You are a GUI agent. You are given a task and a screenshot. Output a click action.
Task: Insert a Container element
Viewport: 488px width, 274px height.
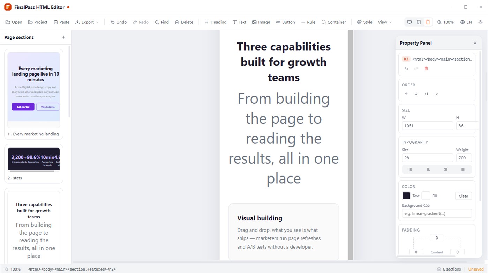334,22
